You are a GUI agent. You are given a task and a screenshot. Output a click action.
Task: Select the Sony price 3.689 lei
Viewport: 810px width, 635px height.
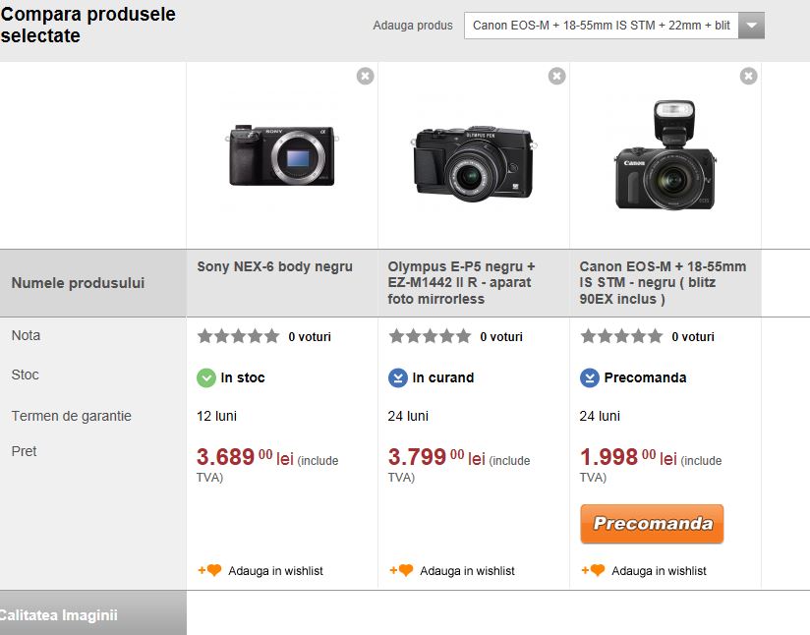pyautogui.click(x=245, y=457)
